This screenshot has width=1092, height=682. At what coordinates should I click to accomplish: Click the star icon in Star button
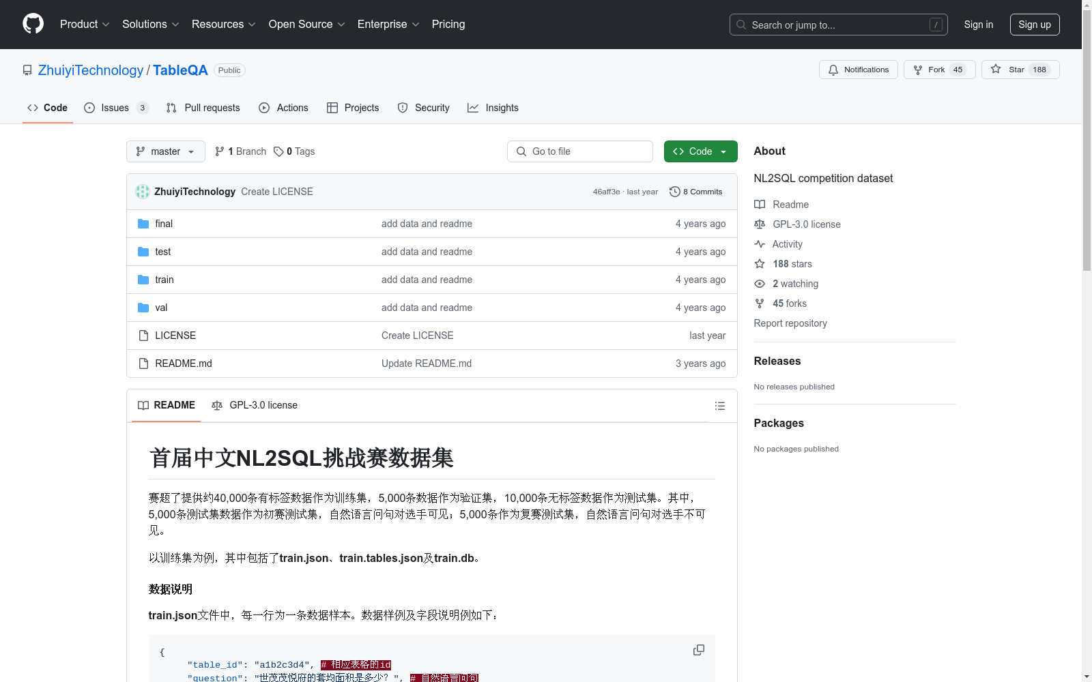pos(996,69)
